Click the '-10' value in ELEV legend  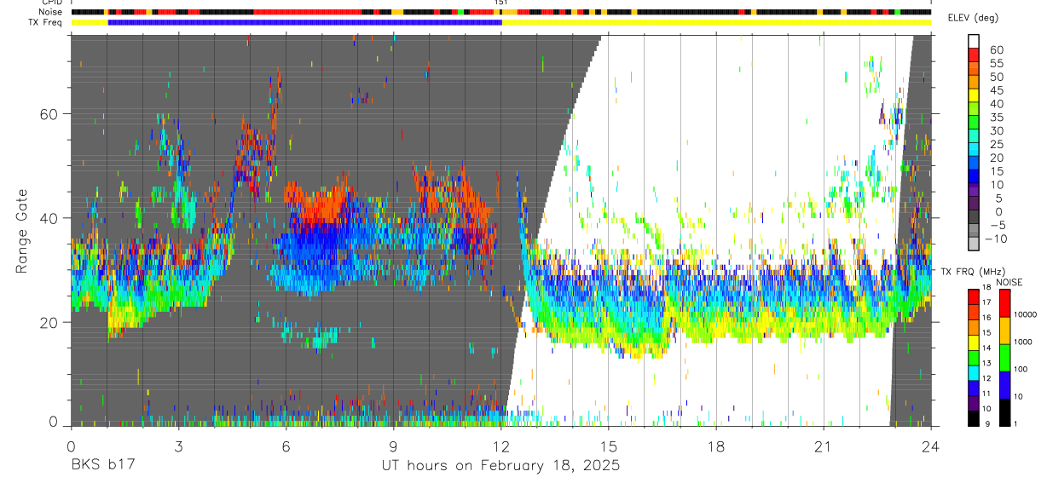click(x=994, y=239)
